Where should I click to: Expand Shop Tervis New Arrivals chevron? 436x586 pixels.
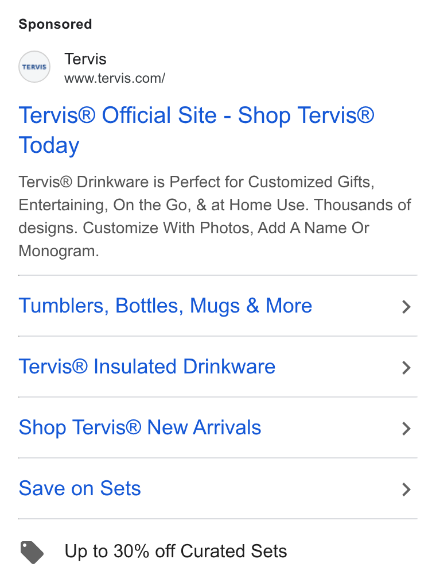click(406, 428)
